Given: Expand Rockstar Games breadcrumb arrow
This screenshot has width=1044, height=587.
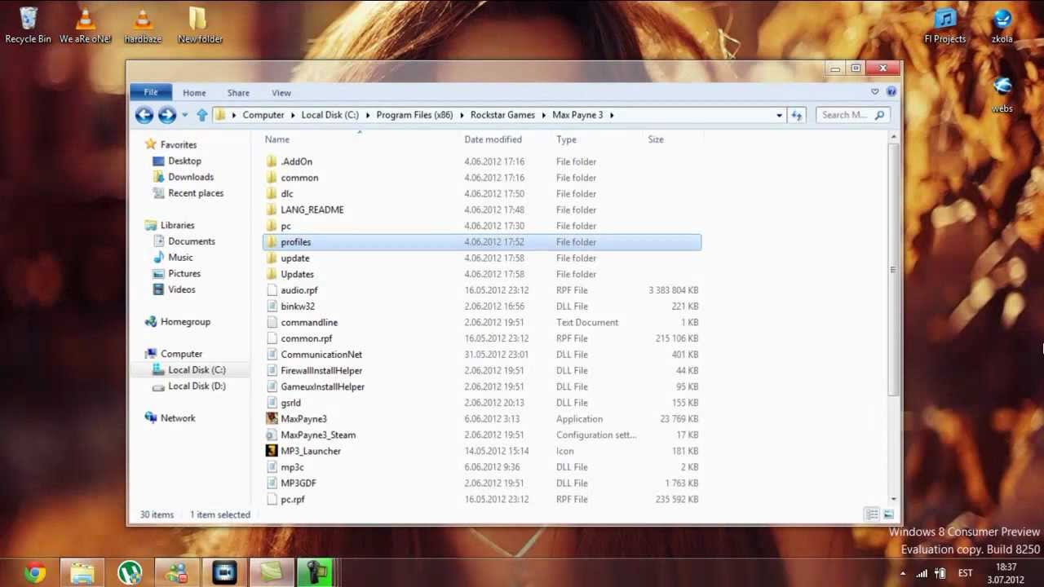Looking at the screenshot, I should (544, 115).
